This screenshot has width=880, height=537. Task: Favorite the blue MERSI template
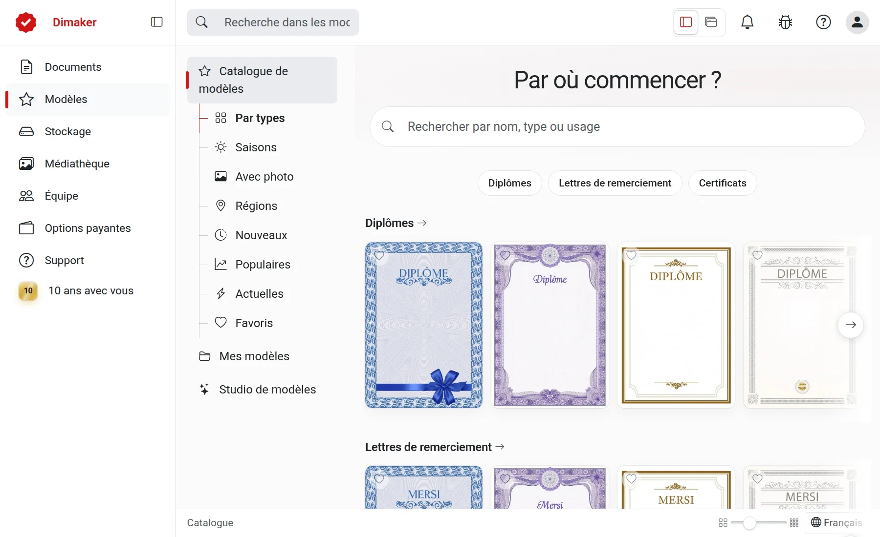coord(379,479)
